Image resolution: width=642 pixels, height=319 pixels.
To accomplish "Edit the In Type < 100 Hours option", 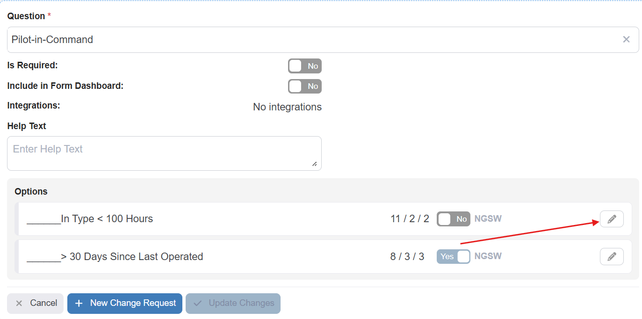I will click(x=612, y=219).
